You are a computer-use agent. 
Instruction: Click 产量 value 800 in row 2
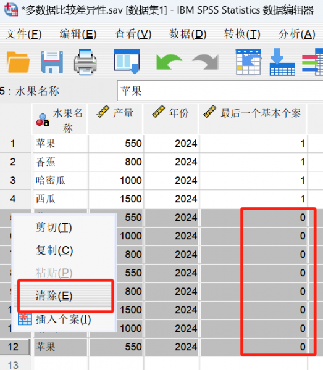[116, 162]
